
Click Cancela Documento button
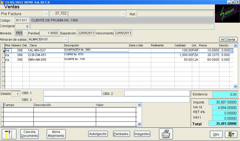click(30, 134)
